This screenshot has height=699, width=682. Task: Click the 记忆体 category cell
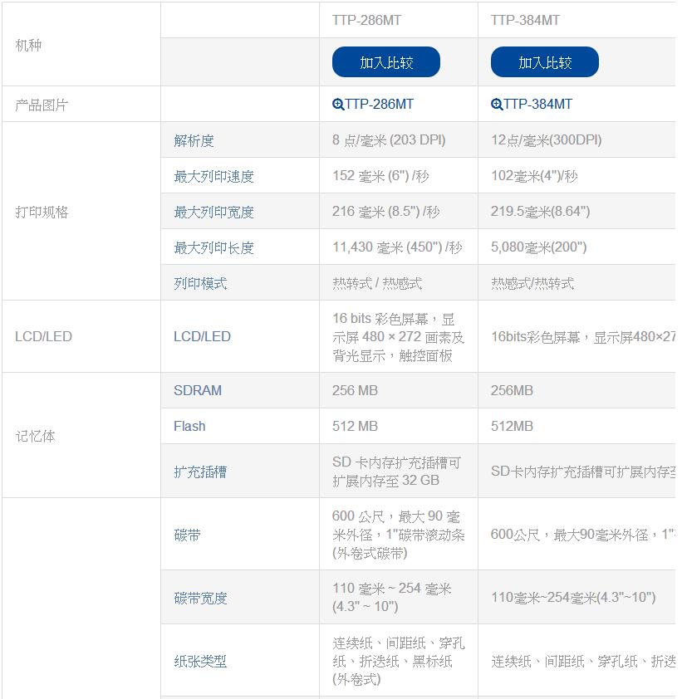pyautogui.click(x=35, y=437)
